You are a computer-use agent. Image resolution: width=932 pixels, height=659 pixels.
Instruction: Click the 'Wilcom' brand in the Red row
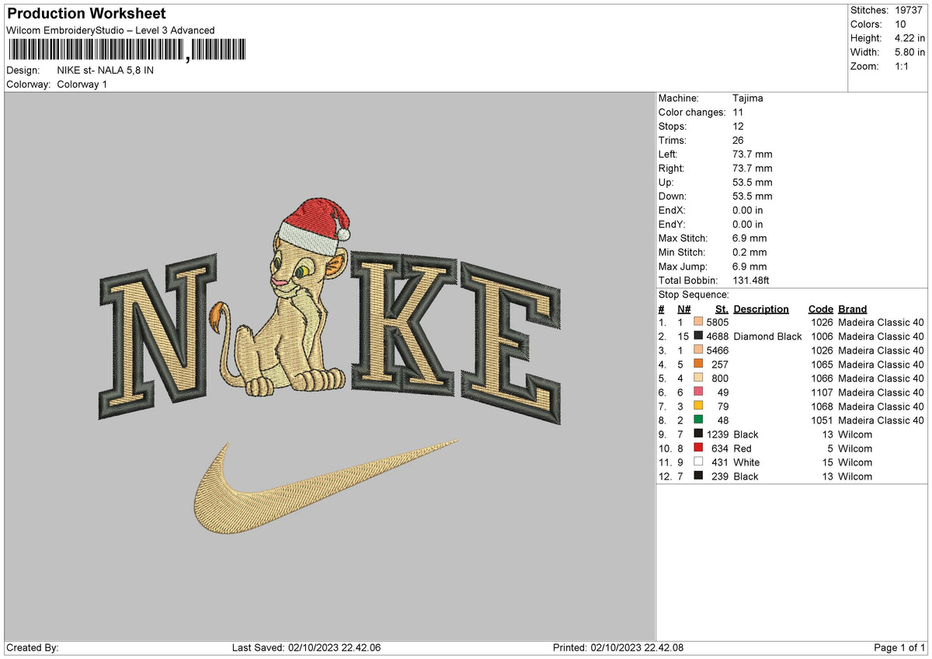(x=855, y=448)
